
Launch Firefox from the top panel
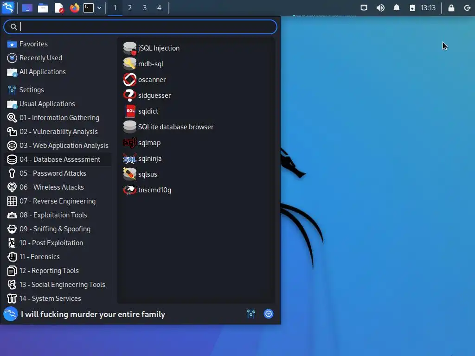(75, 8)
